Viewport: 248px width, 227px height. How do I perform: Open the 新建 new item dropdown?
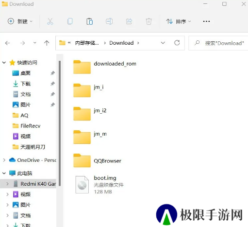point(20,21)
